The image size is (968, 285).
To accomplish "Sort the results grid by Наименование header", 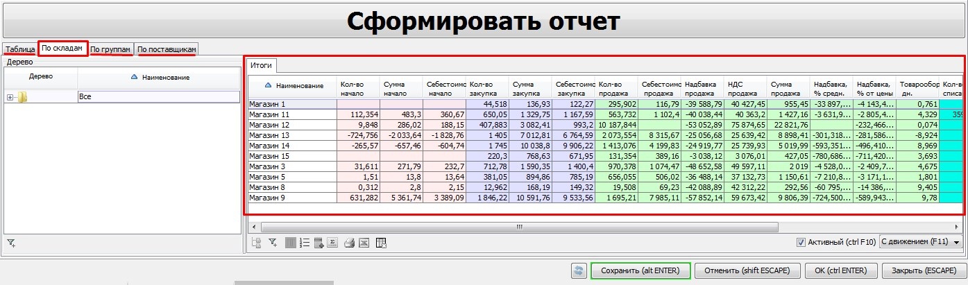I will click(295, 85).
